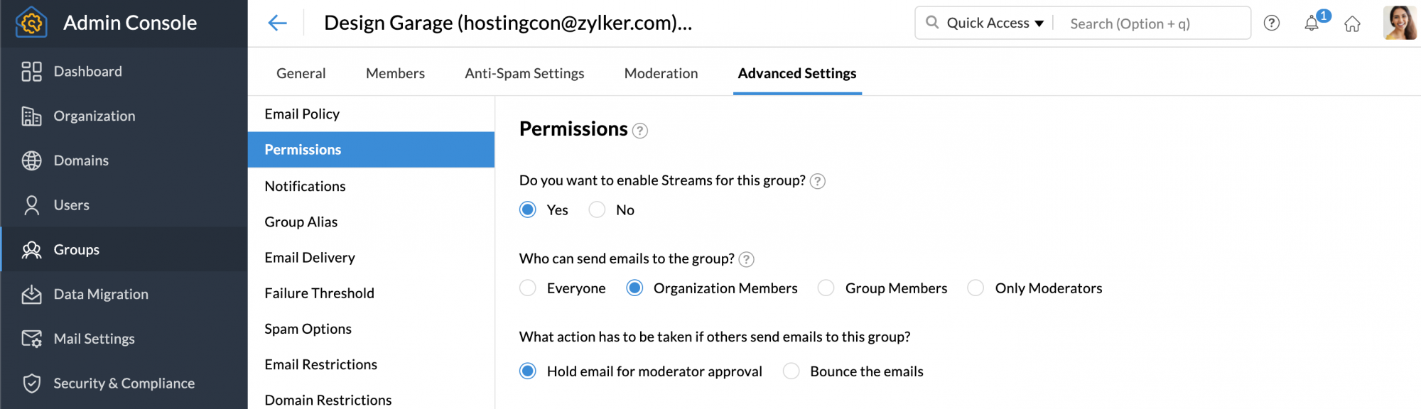Open the notifications bell icon
1421x409 pixels.
(1312, 23)
